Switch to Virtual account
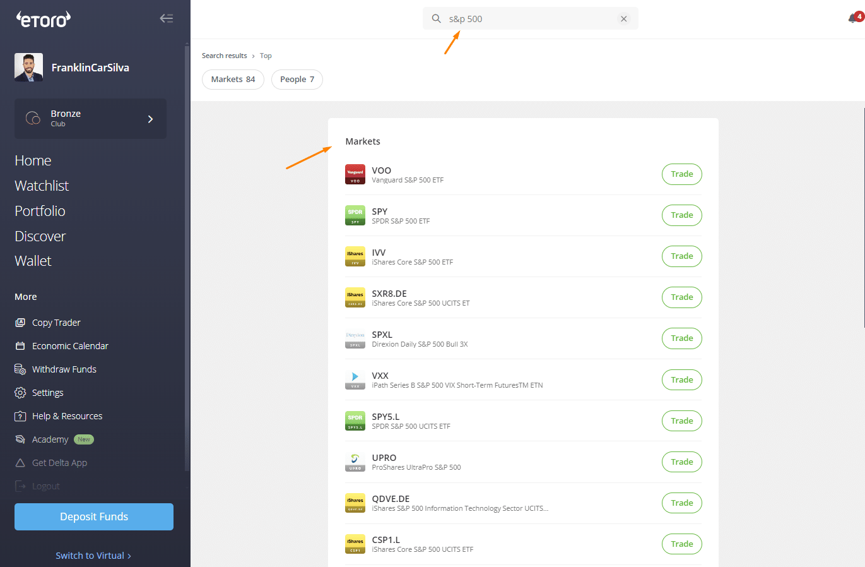Image resolution: width=865 pixels, height=567 pixels. point(93,556)
